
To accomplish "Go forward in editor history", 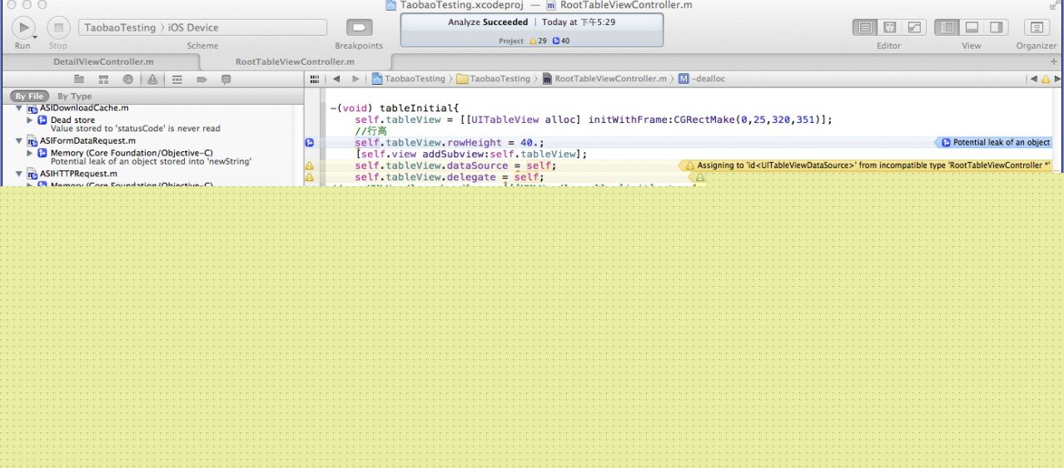I will point(355,79).
